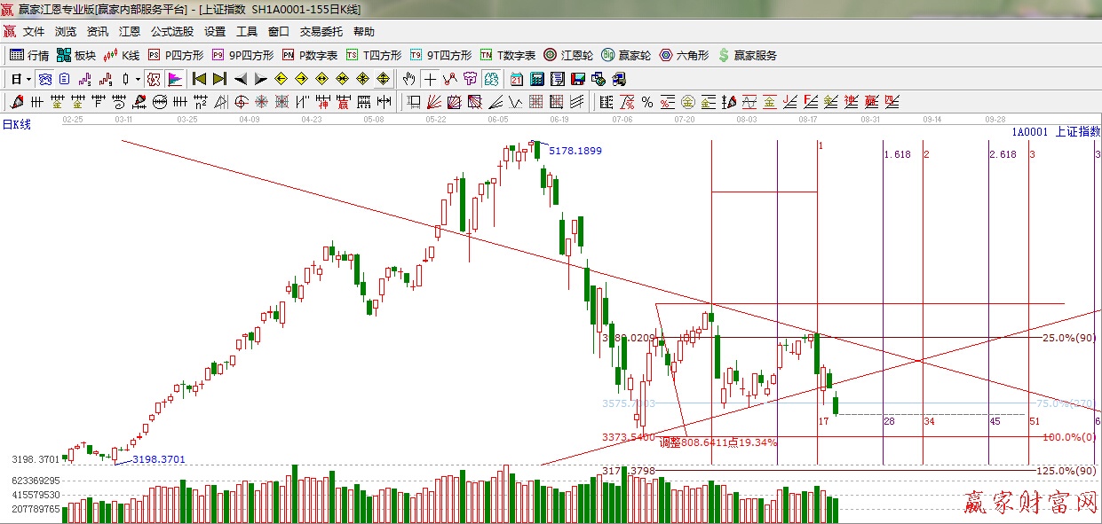The height and width of the screenshot is (524, 1102).
Task: Open the calculator icon in toolbar
Action: 536,79
